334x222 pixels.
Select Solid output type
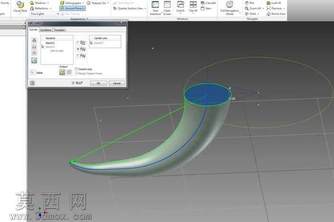62,72
